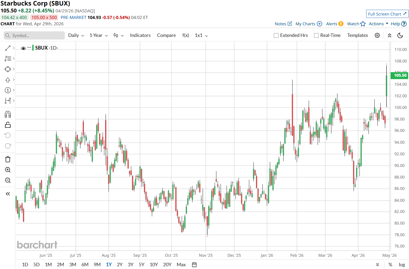
Task: Open the date range calendar icon
Action: 194,265
